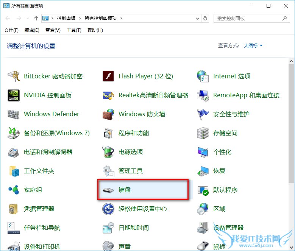Click the search magnifier icon
The width and height of the screenshot is (295, 251).
point(284,19)
